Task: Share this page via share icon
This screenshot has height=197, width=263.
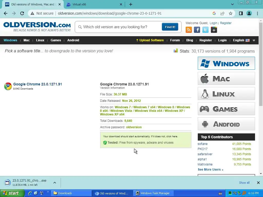Action: coord(222,13)
